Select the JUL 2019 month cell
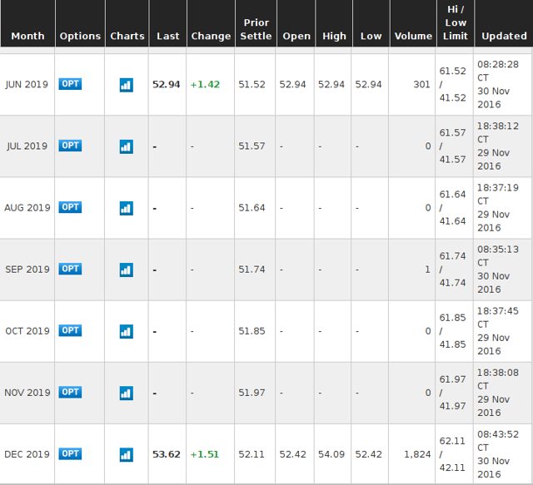 (27, 146)
